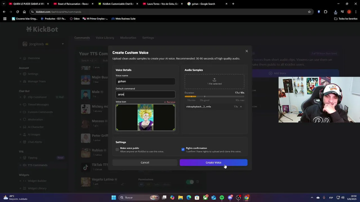
Task: Expand the tab search dropdown
Action: coord(4,4)
